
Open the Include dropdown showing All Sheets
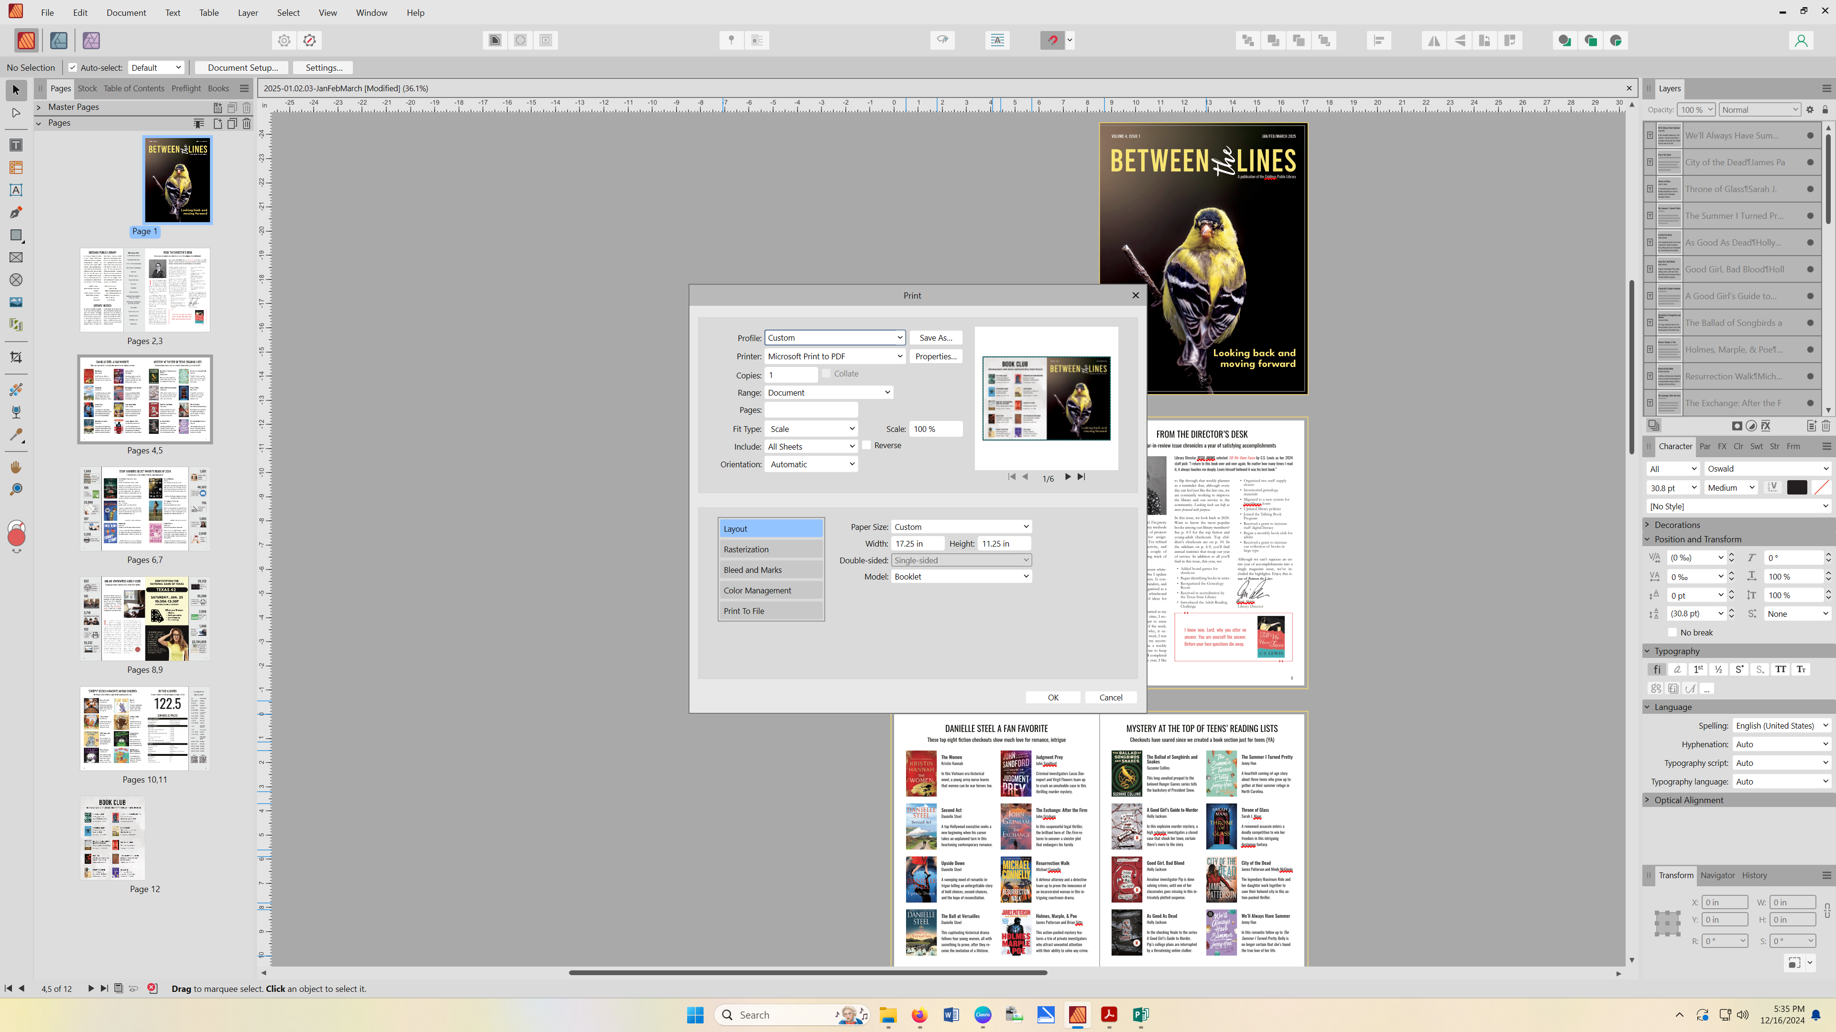(811, 447)
